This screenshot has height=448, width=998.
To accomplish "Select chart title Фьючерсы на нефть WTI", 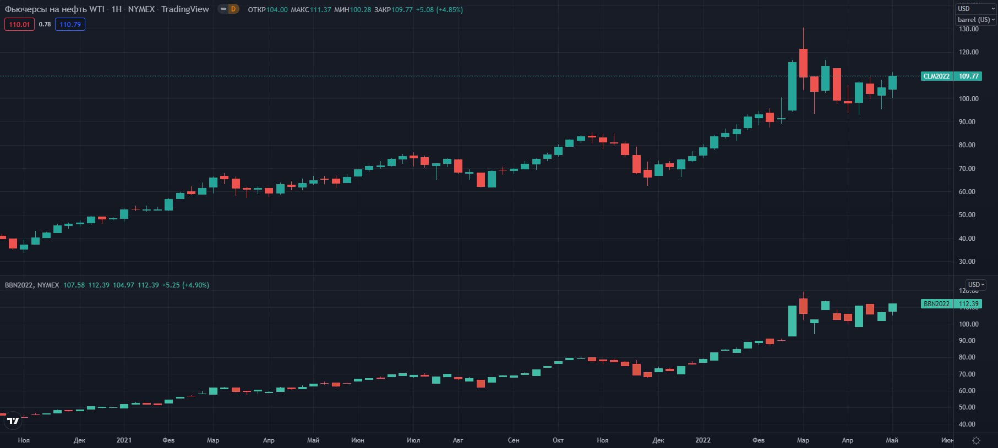I will point(54,9).
